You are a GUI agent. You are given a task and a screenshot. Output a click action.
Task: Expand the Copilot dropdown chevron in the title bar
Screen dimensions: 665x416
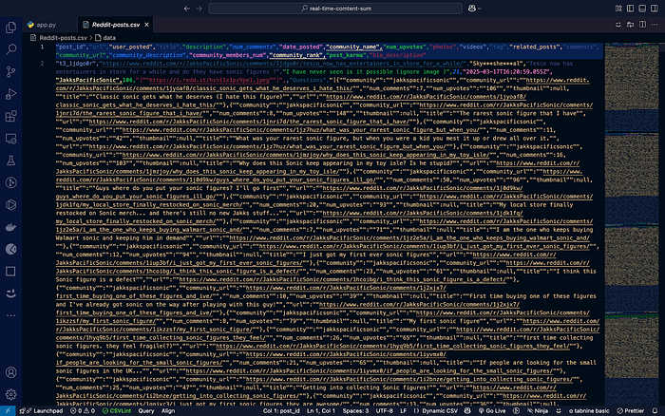[x=480, y=9]
